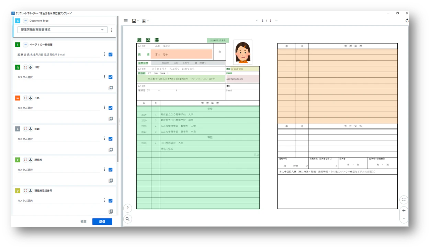Click the selection-box icon for 日付
This screenshot has width=431, height=249.
pyautogui.click(x=25, y=67)
